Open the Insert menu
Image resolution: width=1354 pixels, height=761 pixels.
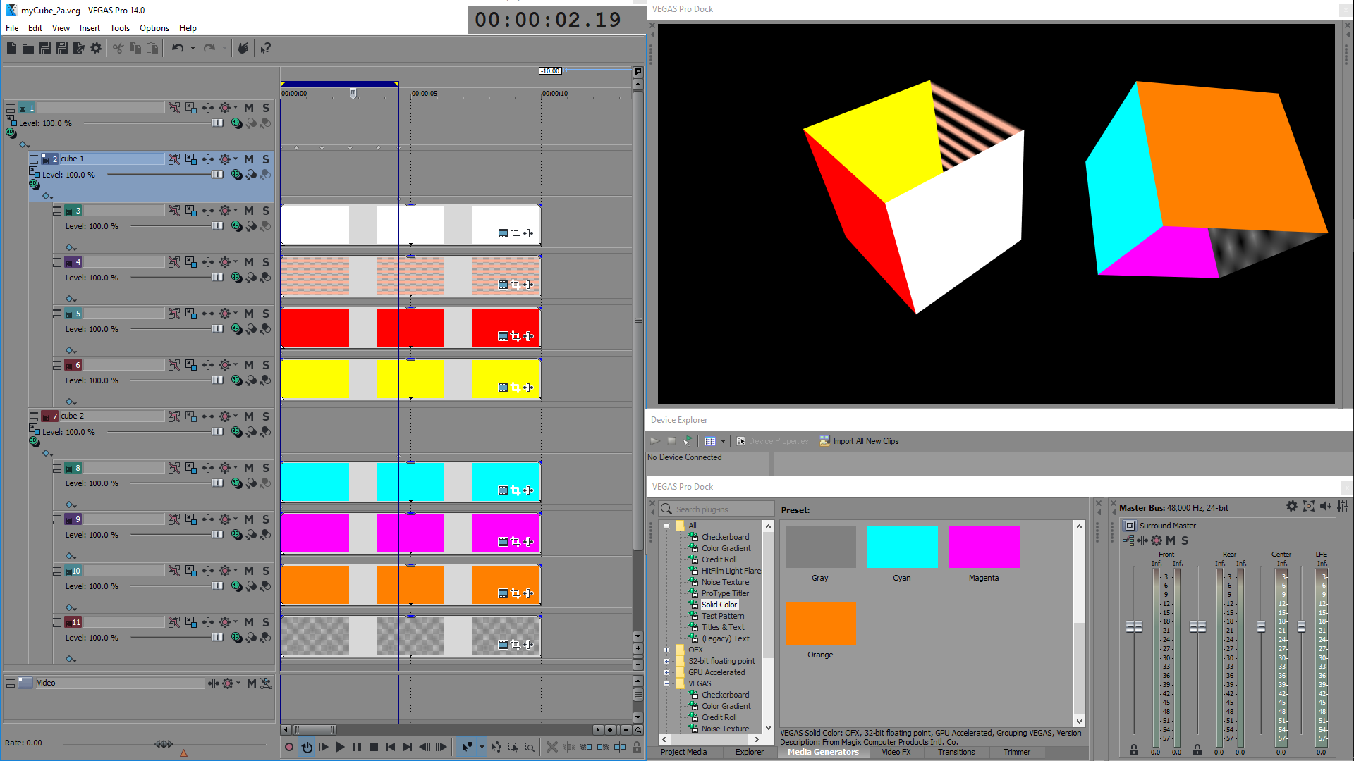90,28
